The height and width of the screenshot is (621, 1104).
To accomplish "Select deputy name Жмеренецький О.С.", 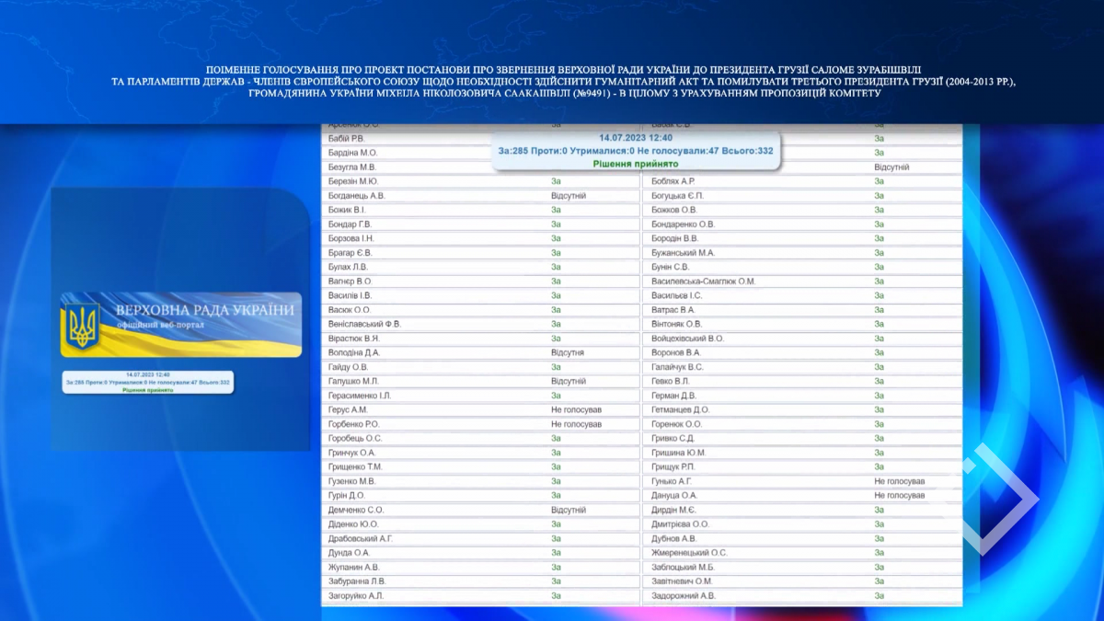I will click(x=689, y=553).
